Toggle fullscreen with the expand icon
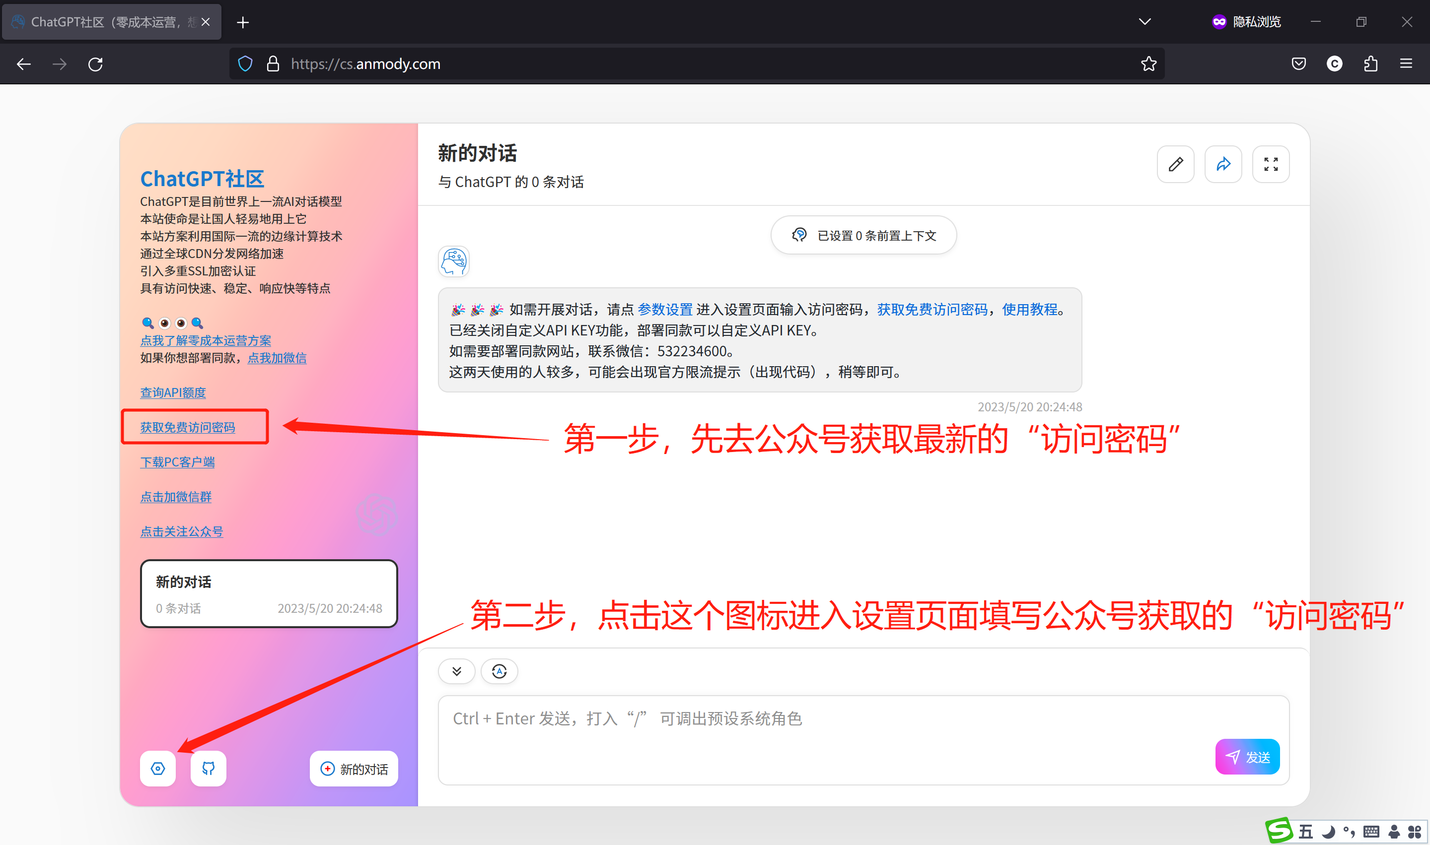The image size is (1430, 845). (x=1271, y=164)
